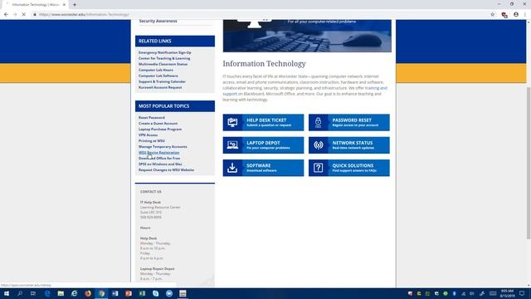Viewport: 531px width, 299px height.
Task: Select the Information Technology browser tab
Action: click(34, 5)
